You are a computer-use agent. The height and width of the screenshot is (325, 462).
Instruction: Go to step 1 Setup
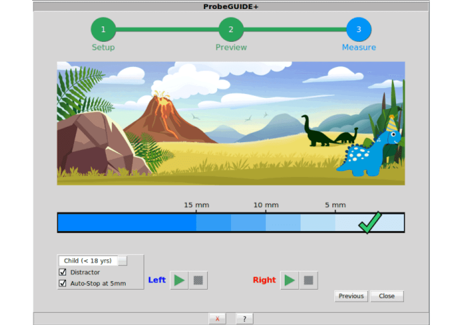tap(103, 30)
